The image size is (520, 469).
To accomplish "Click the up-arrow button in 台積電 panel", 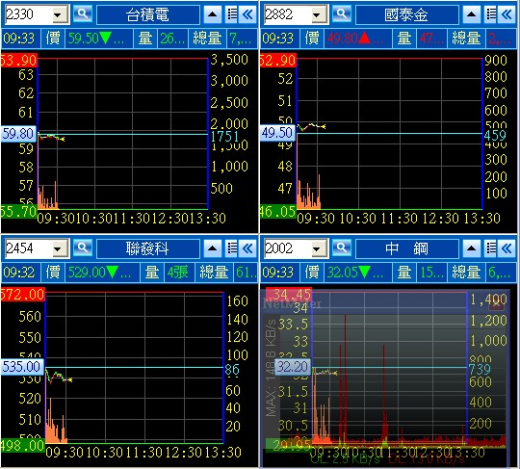I will coord(213,14).
